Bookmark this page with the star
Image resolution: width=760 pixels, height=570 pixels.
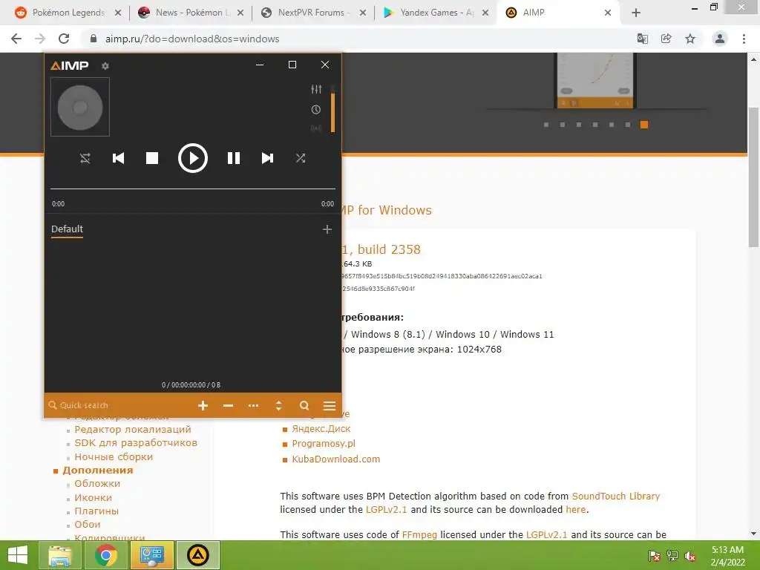690,39
